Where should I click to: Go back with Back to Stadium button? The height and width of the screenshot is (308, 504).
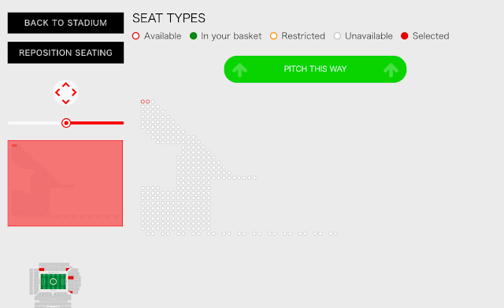coord(65,23)
